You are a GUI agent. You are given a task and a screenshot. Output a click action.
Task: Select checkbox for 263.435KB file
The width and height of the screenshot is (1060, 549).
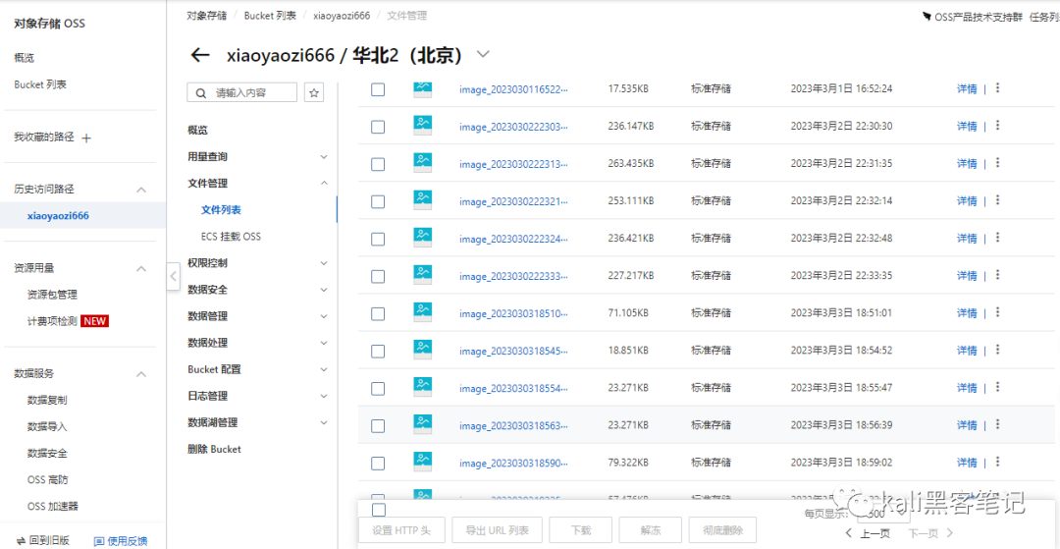(378, 164)
